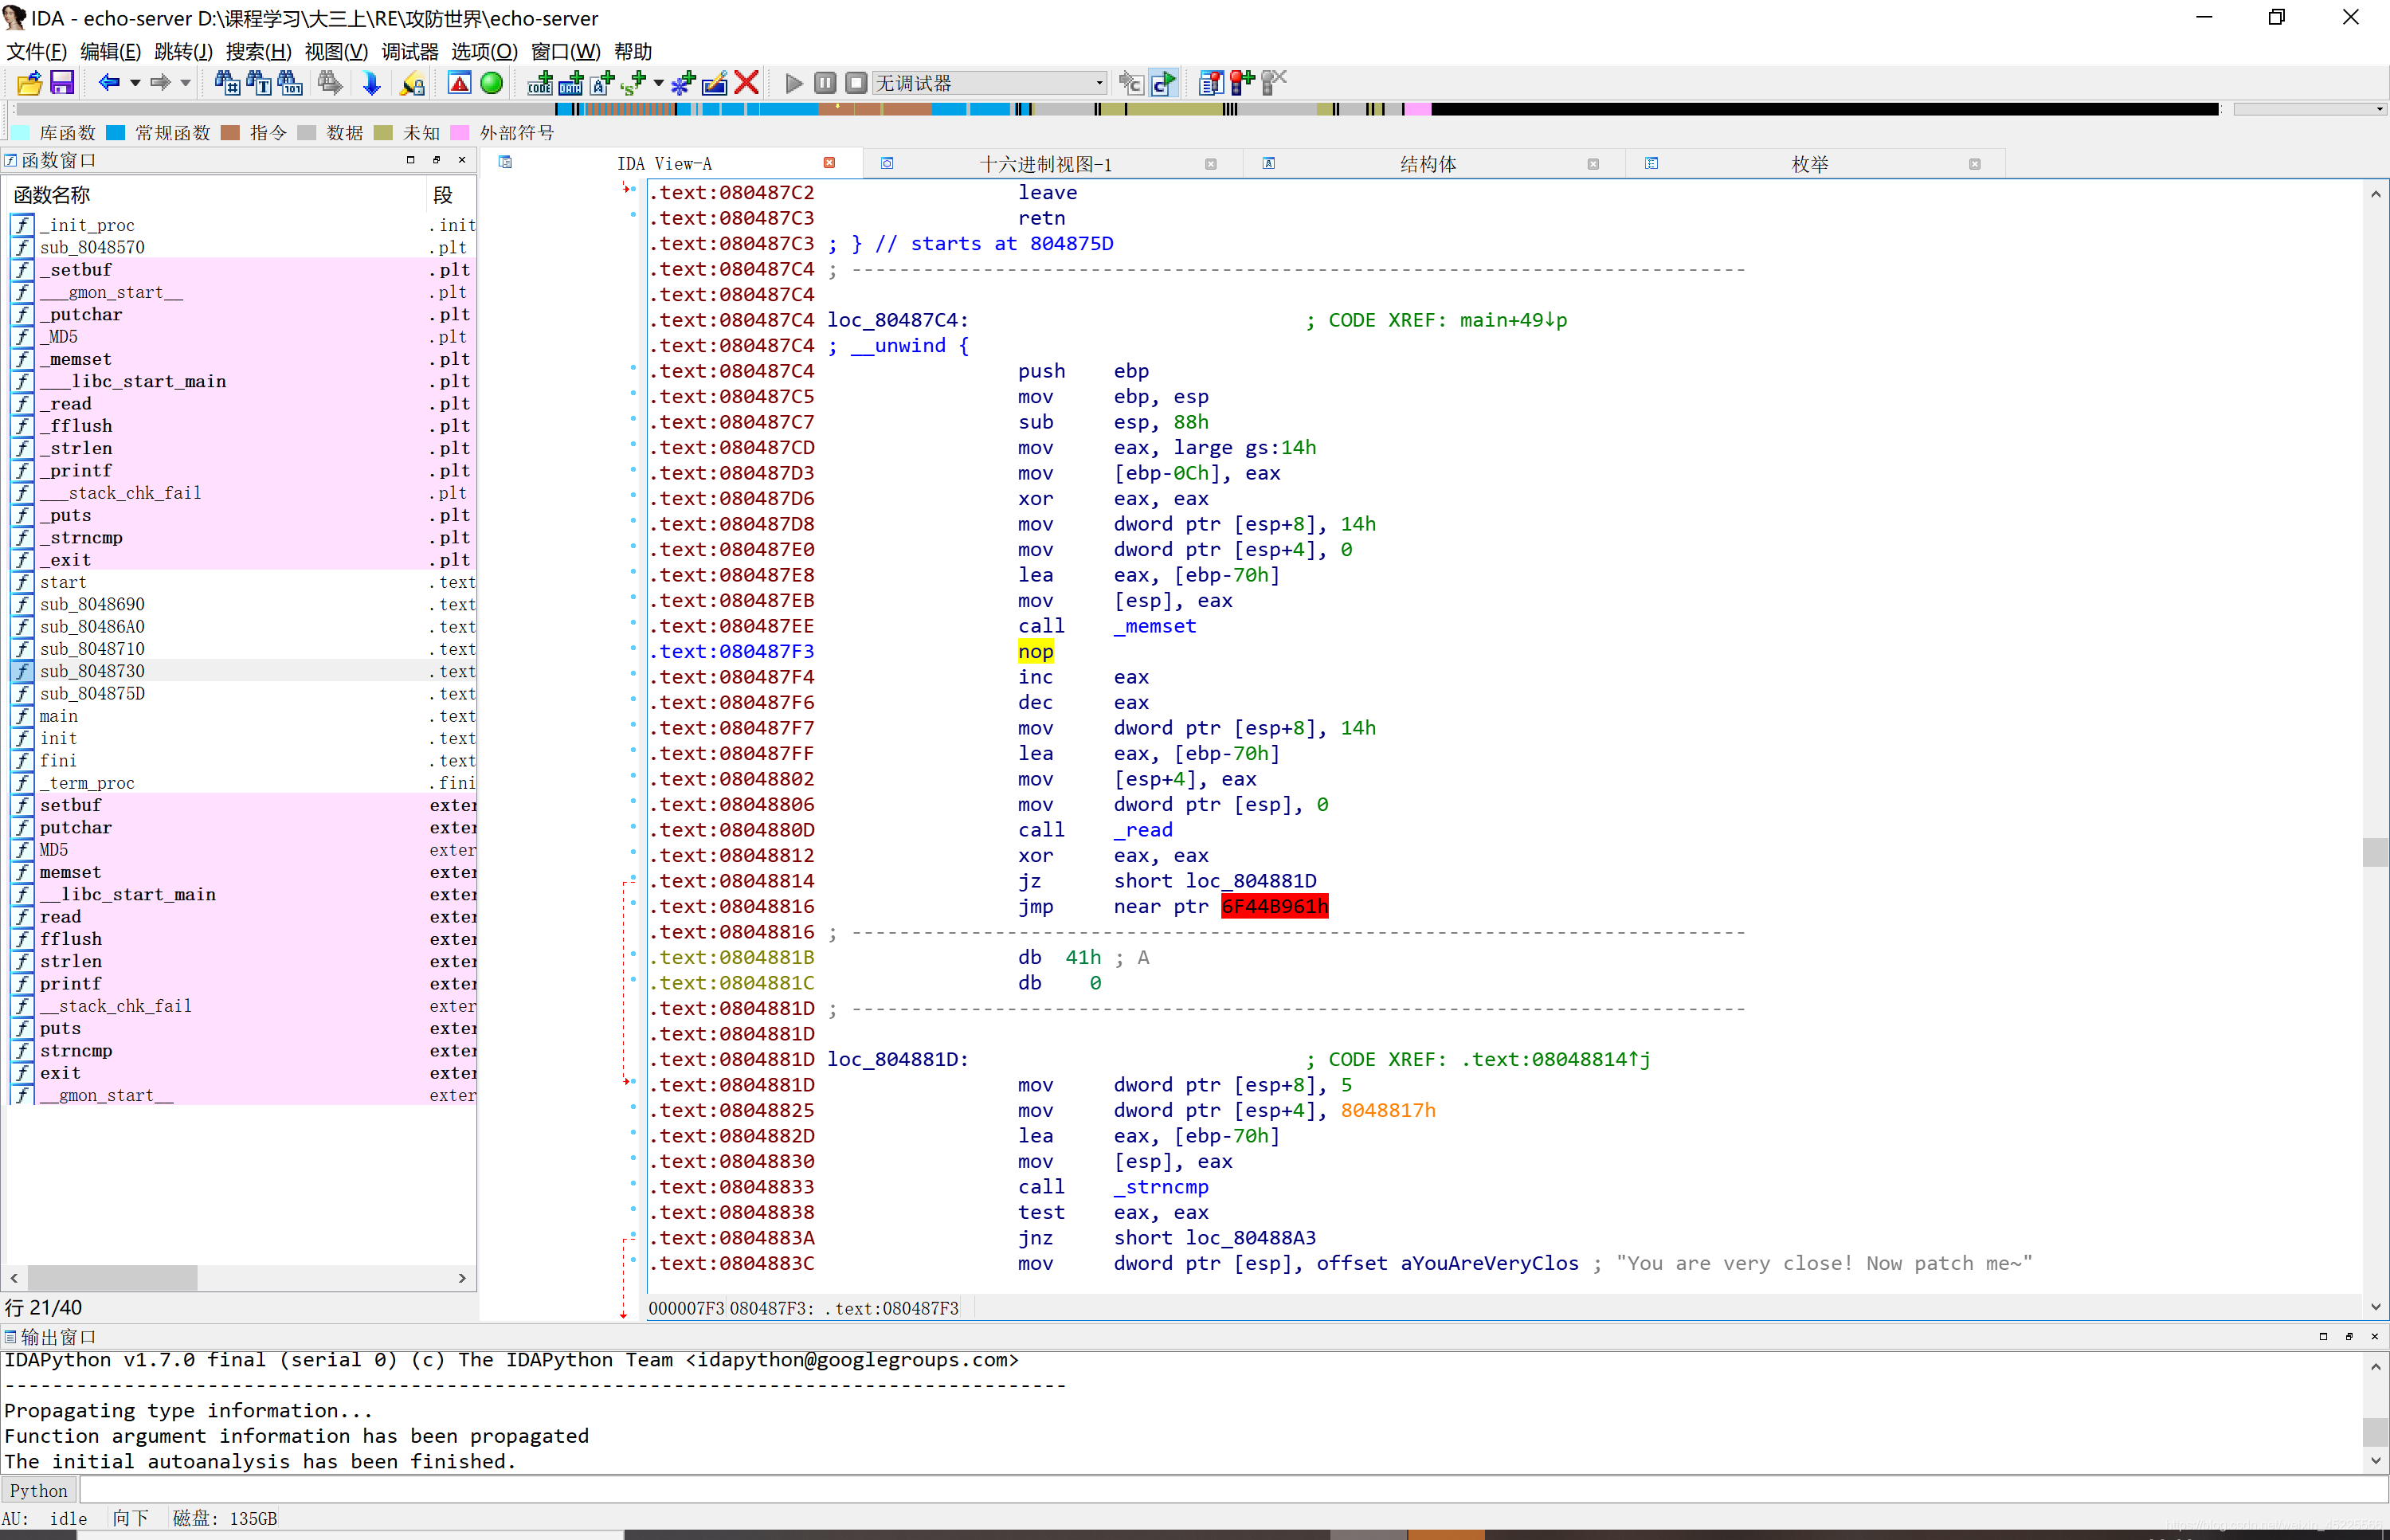Create a string with the A plus icon
The image size is (2390, 1540).
[602, 83]
